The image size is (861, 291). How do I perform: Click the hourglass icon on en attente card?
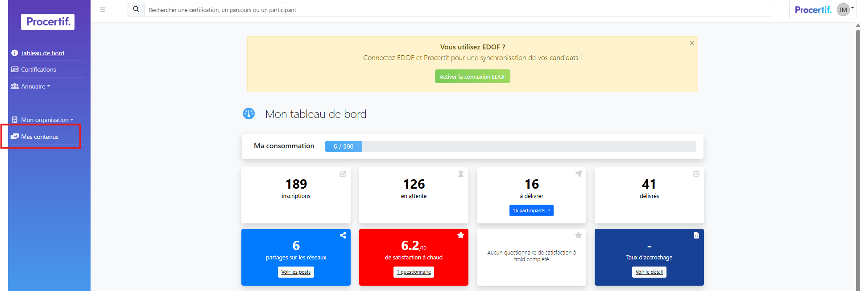[460, 174]
